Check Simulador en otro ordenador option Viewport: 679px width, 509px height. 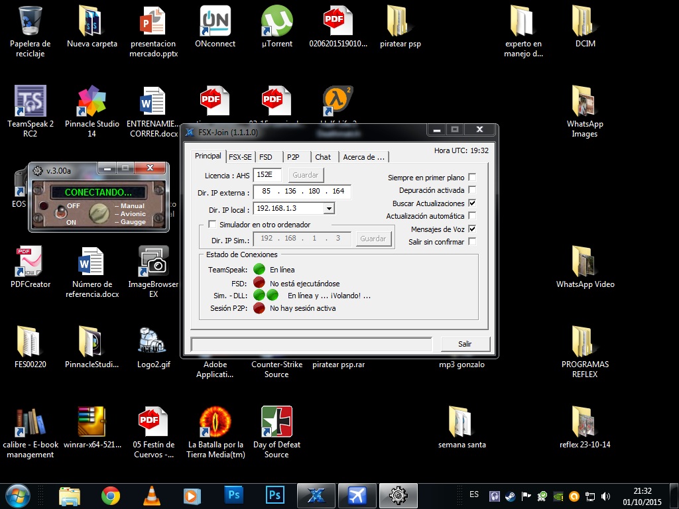point(212,225)
